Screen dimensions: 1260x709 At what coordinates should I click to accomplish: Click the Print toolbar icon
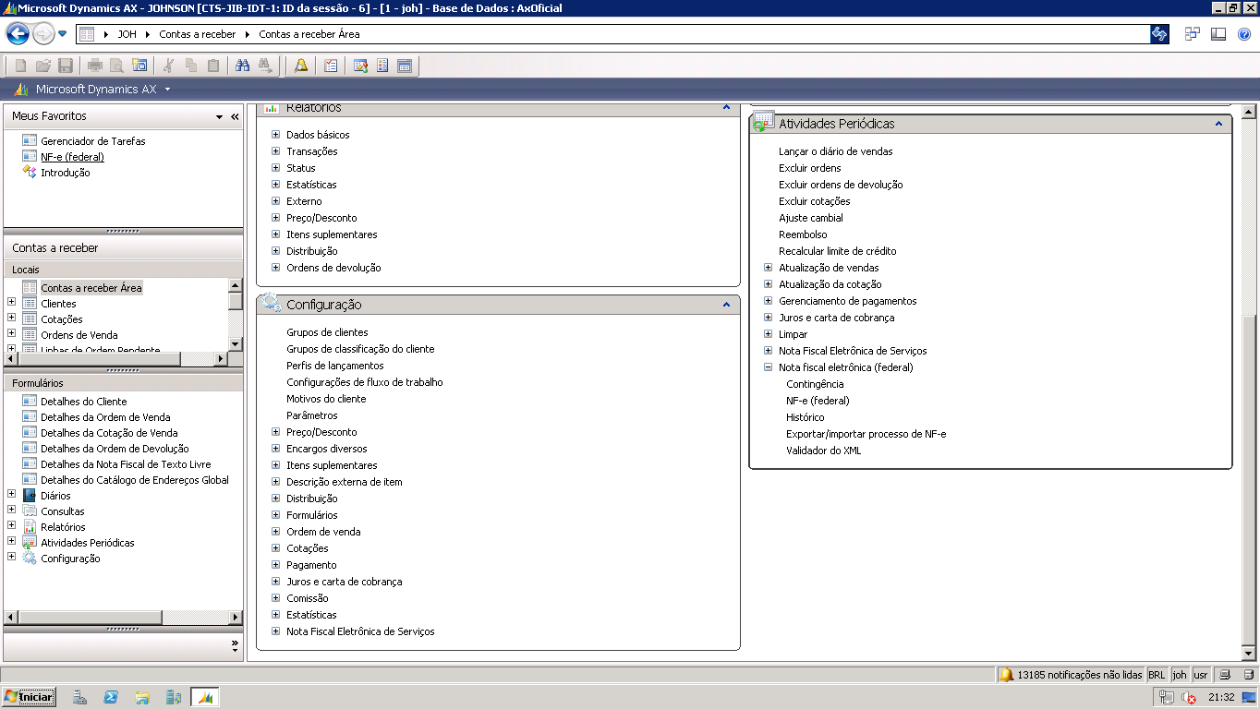point(94,66)
